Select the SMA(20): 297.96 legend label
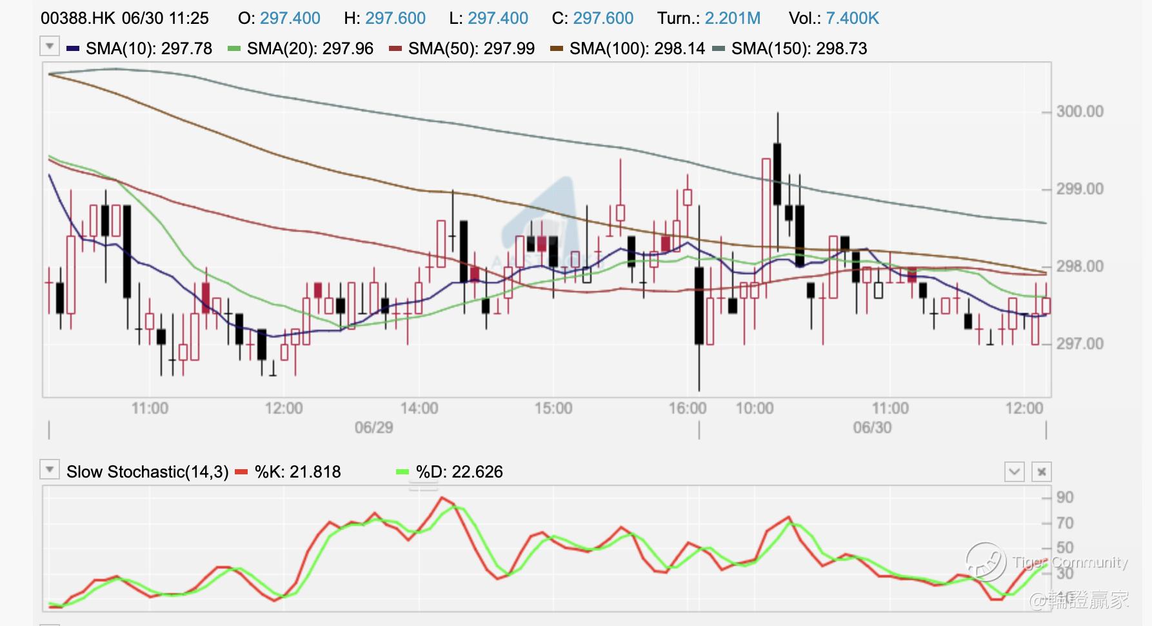Screen dimensions: 1152x626 (310, 48)
